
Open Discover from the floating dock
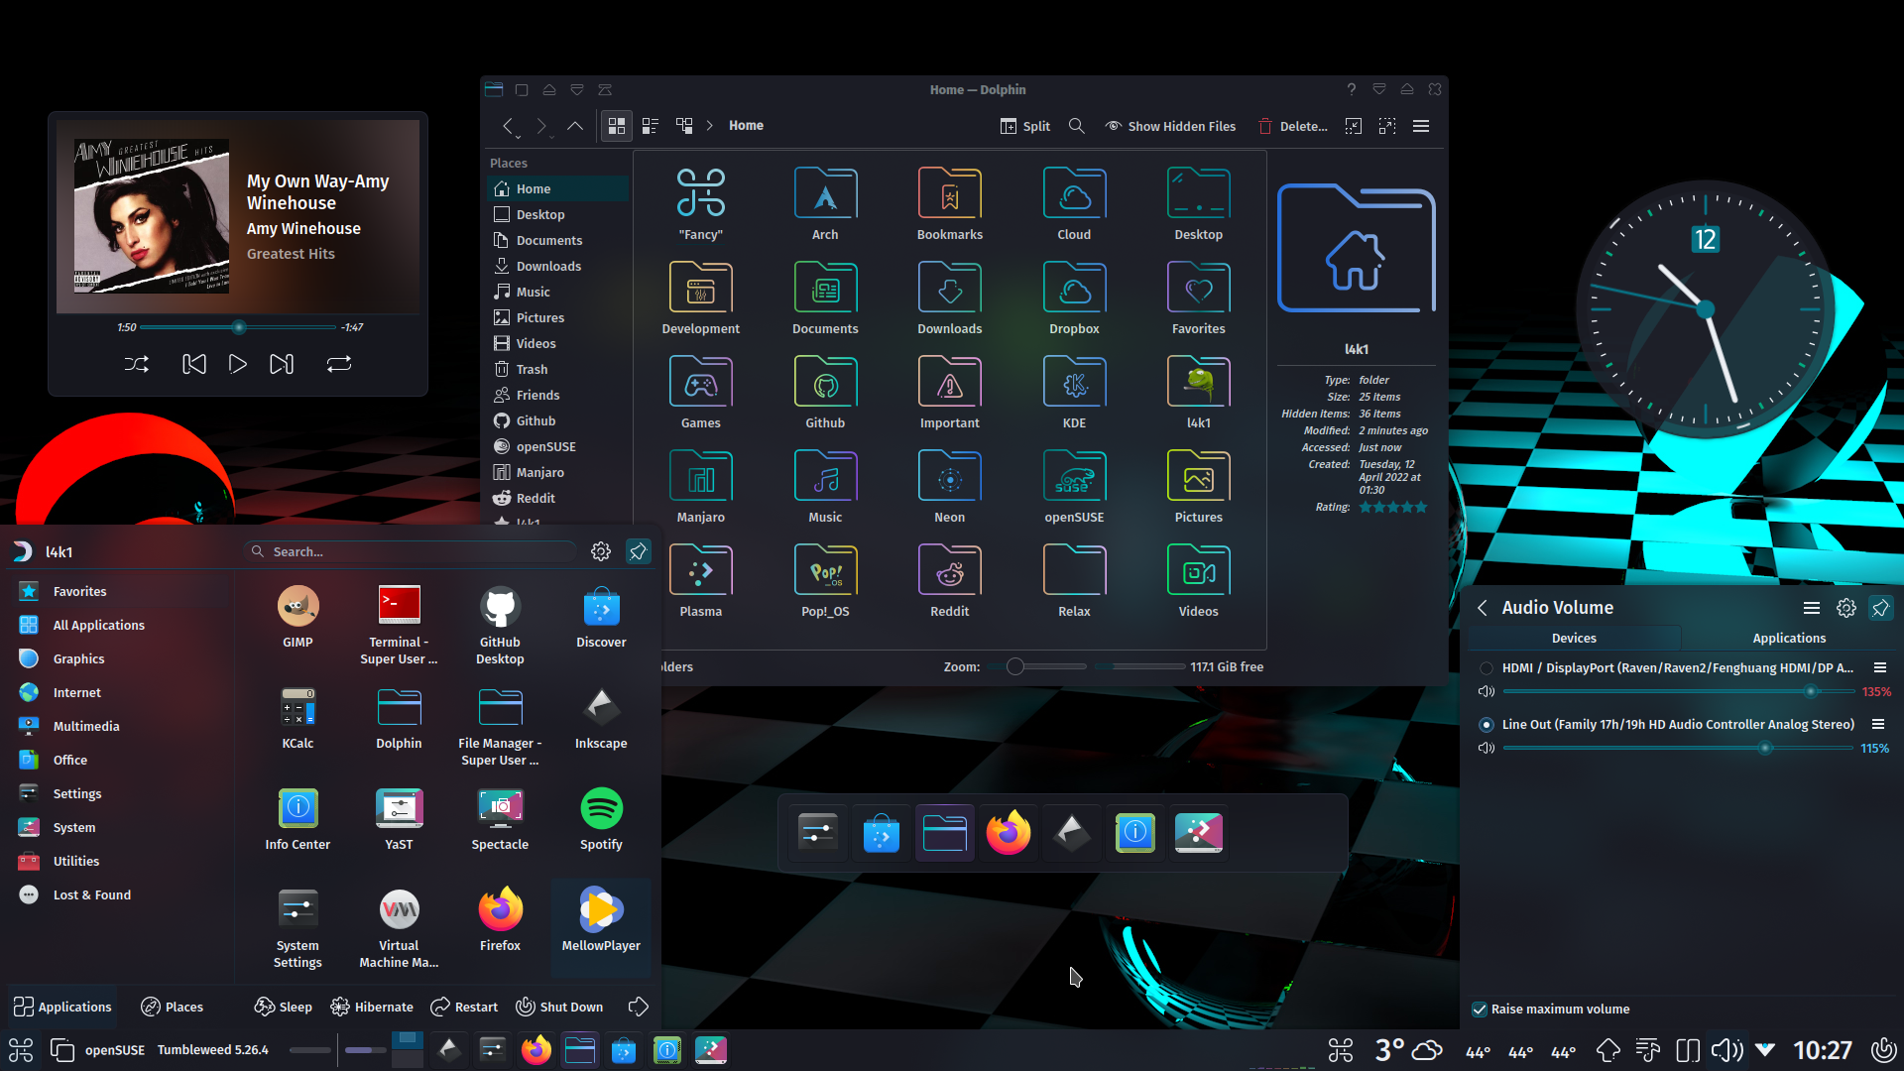tap(881, 833)
